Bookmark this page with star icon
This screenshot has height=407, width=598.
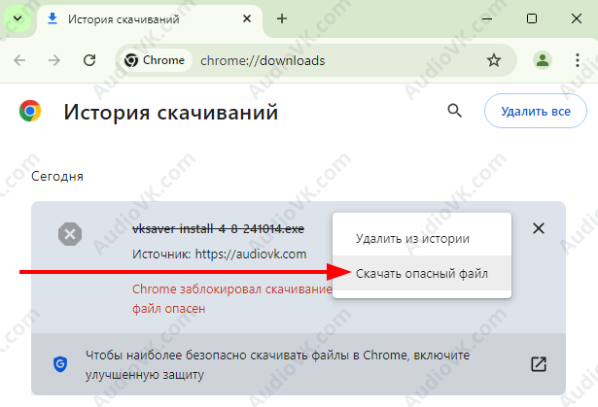pyautogui.click(x=494, y=60)
